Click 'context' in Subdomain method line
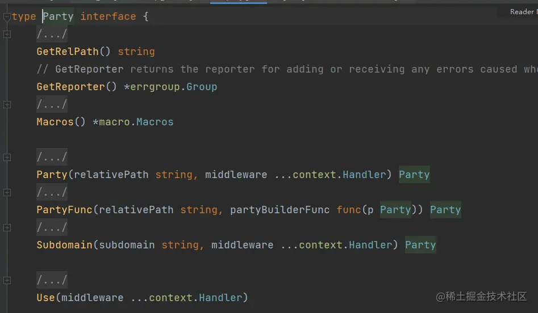 click(x=320, y=245)
